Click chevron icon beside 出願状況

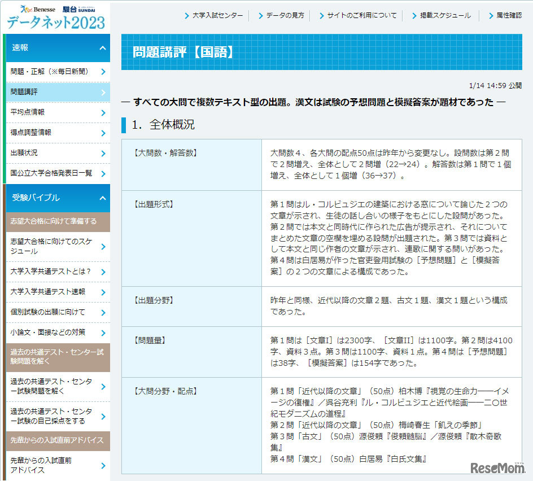[103, 153]
